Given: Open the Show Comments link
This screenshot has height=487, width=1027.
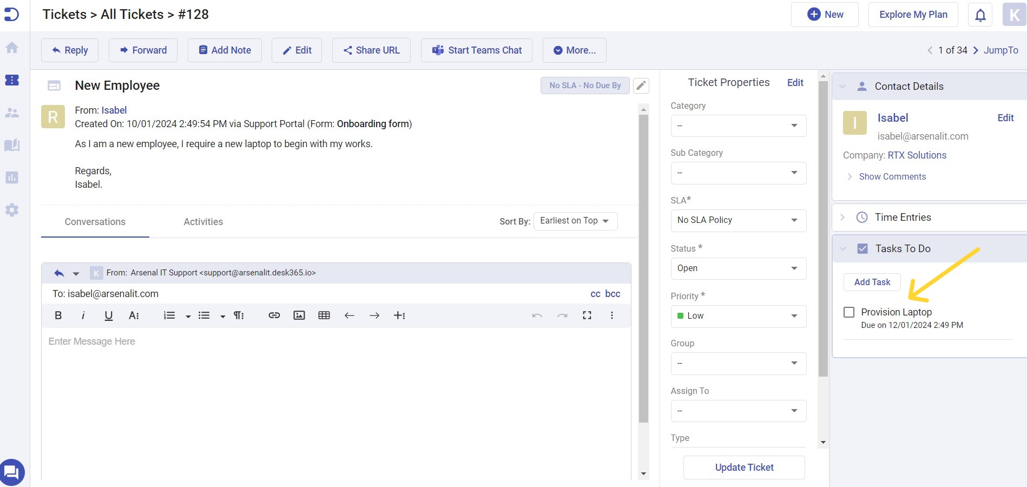Looking at the screenshot, I should [892, 176].
